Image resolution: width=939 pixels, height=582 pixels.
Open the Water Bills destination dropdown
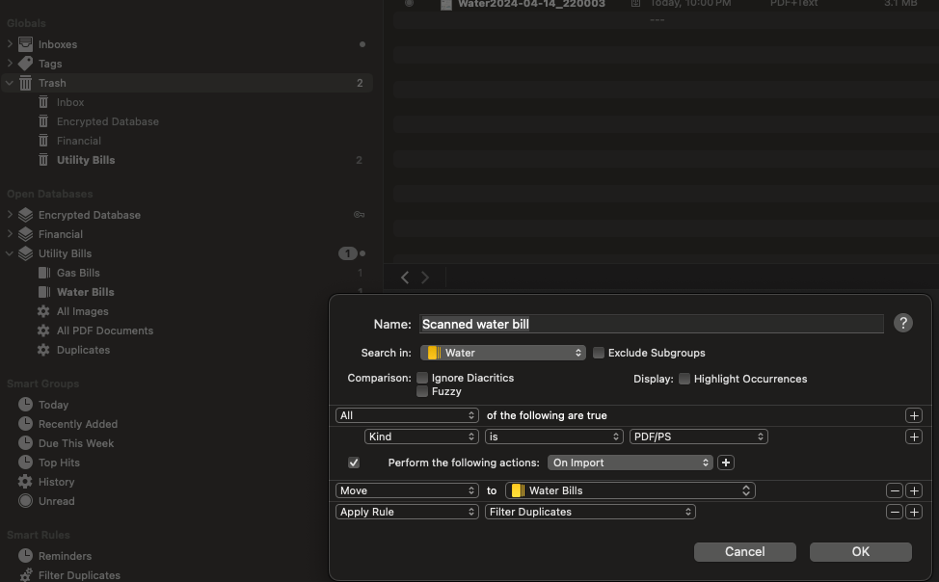(x=630, y=490)
